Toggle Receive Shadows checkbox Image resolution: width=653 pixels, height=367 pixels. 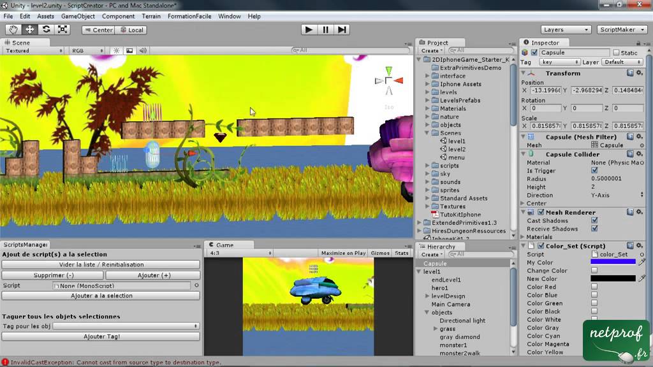[x=594, y=229]
